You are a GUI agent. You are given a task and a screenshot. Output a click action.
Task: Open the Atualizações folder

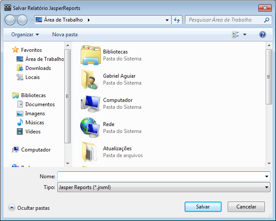[x=90, y=152]
